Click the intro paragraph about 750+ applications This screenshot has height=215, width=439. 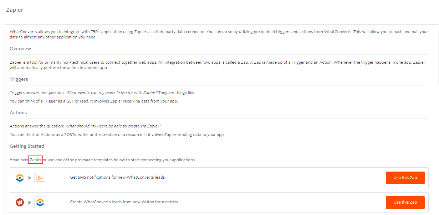pos(219,34)
